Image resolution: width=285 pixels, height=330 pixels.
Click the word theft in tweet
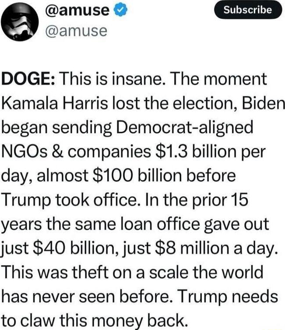[x=90, y=272]
